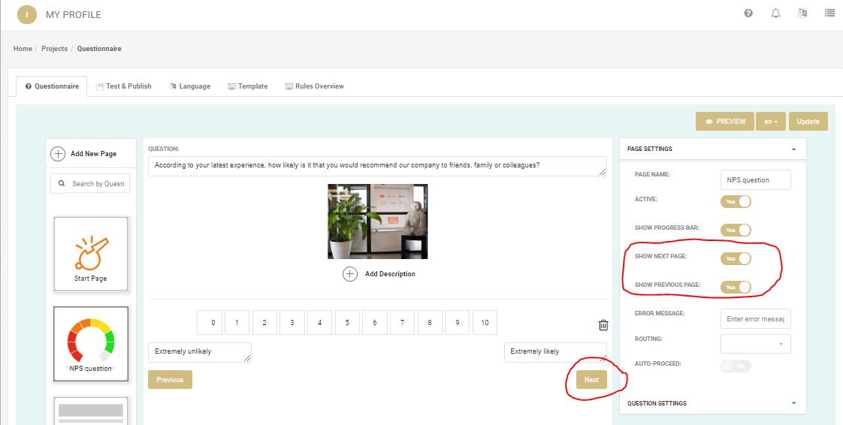Disable the Show Previous Page switch
This screenshot has width=843, height=425.
click(x=736, y=287)
